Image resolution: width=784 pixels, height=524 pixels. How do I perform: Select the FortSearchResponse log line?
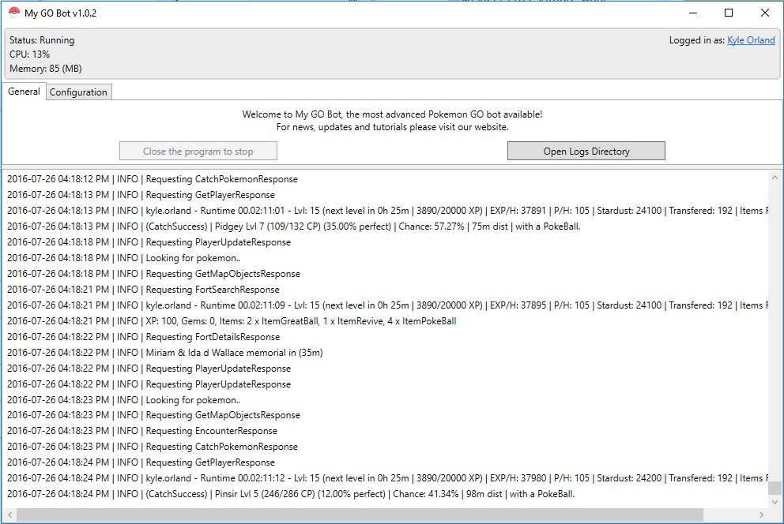pyautogui.click(x=143, y=290)
